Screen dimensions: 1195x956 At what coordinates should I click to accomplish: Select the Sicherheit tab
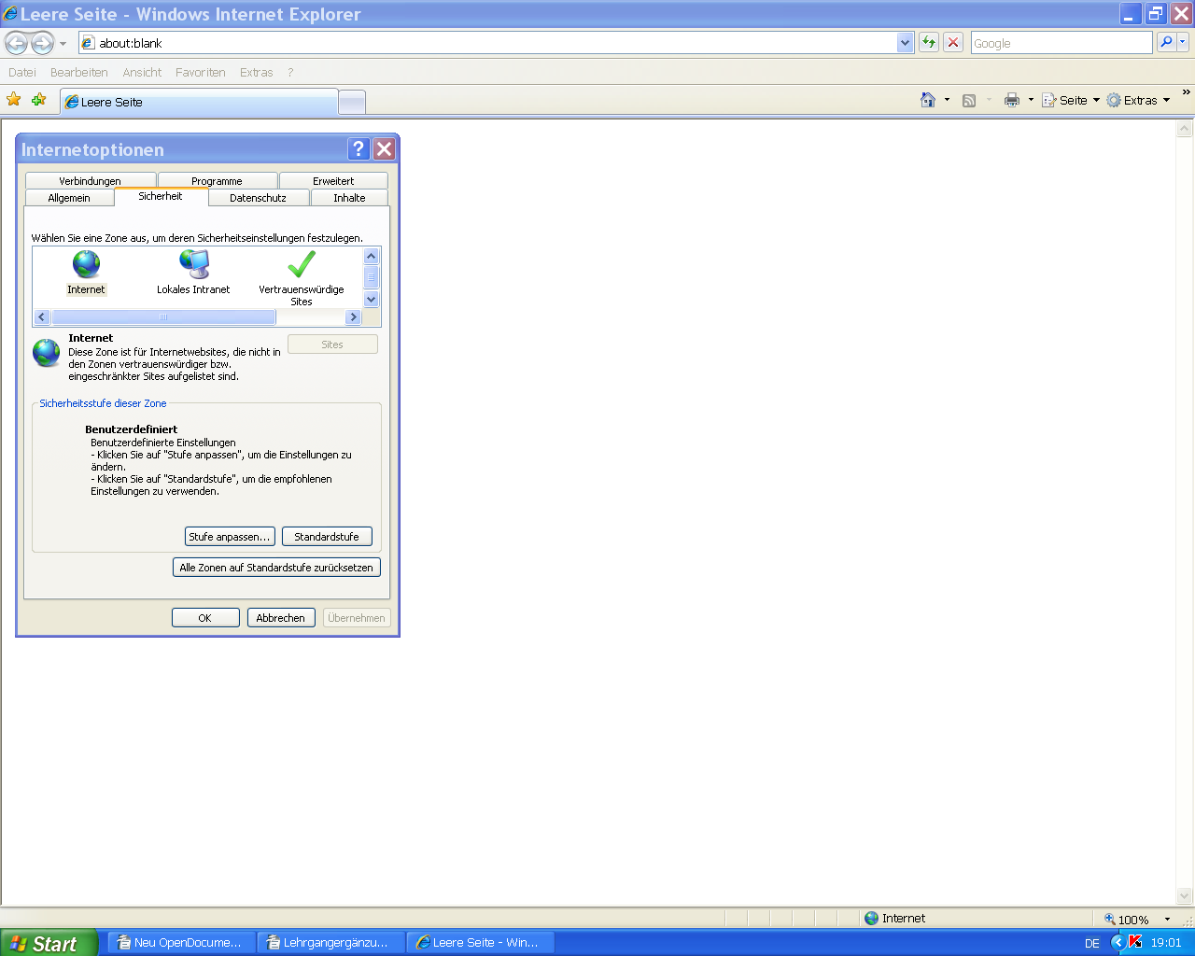coord(161,196)
